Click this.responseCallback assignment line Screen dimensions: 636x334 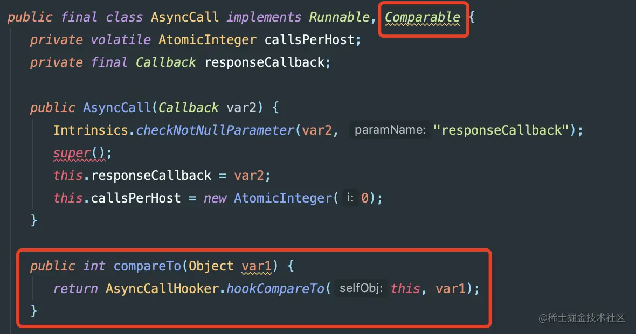coord(162,176)
